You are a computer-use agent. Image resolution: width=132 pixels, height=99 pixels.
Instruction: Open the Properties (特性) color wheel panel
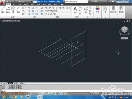97,10
